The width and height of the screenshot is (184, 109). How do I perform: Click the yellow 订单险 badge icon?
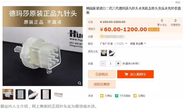click(x=102, y=96)
